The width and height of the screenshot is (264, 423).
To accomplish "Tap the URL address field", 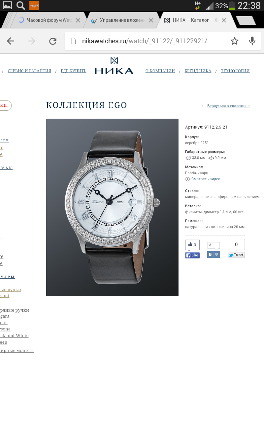I will [x=148, y=41].
